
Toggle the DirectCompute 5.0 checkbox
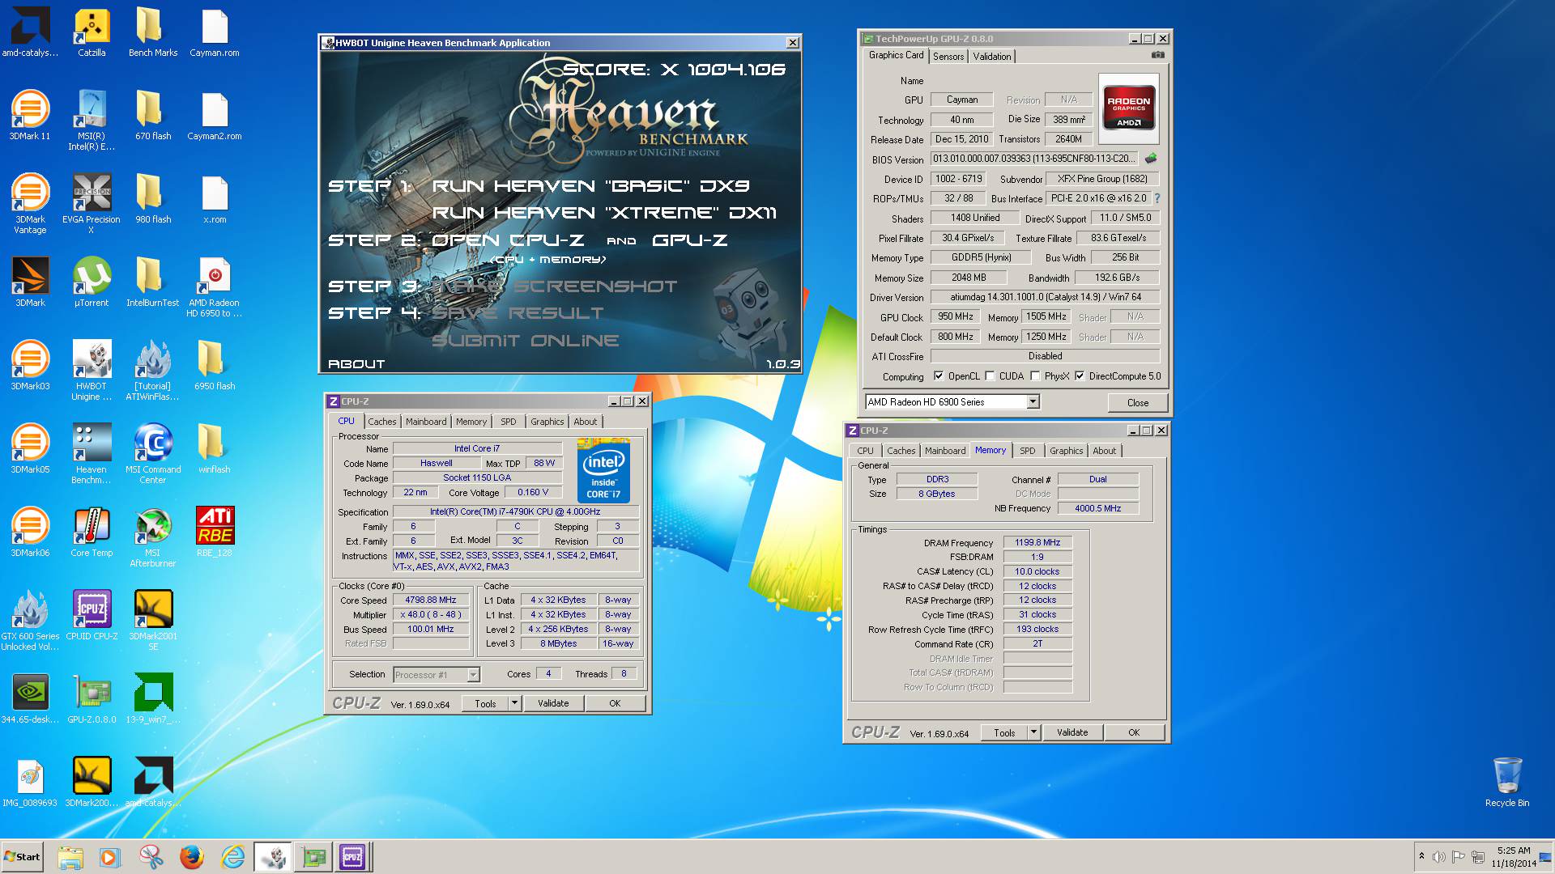pyautogui.click(x=1080, y=375)
